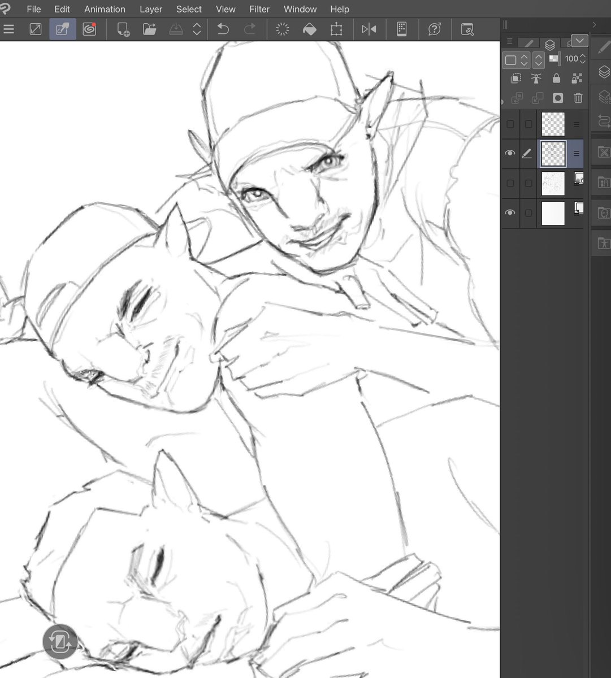
Task: Open the top layer's three-line handle
Action: pos(576,124)
